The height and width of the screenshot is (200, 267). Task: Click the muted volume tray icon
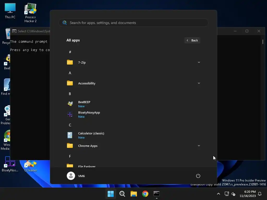coord(233,194)
